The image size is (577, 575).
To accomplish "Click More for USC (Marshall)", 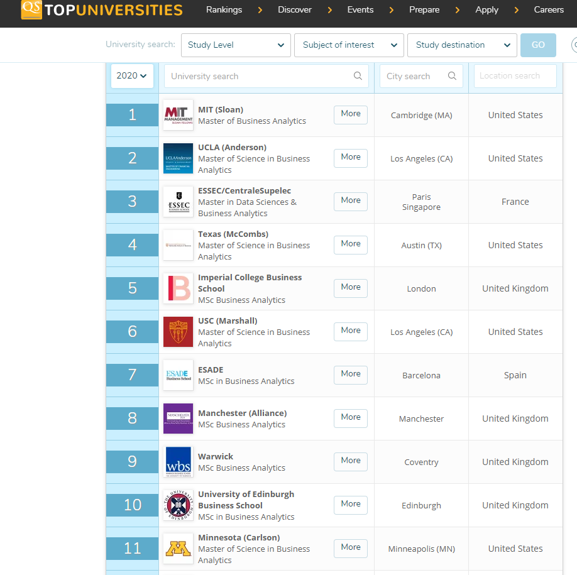I will (x=351, y=332).
